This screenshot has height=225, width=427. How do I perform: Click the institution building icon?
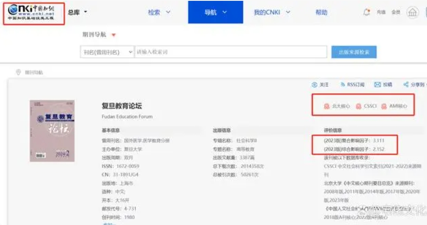tap(412, 12)
